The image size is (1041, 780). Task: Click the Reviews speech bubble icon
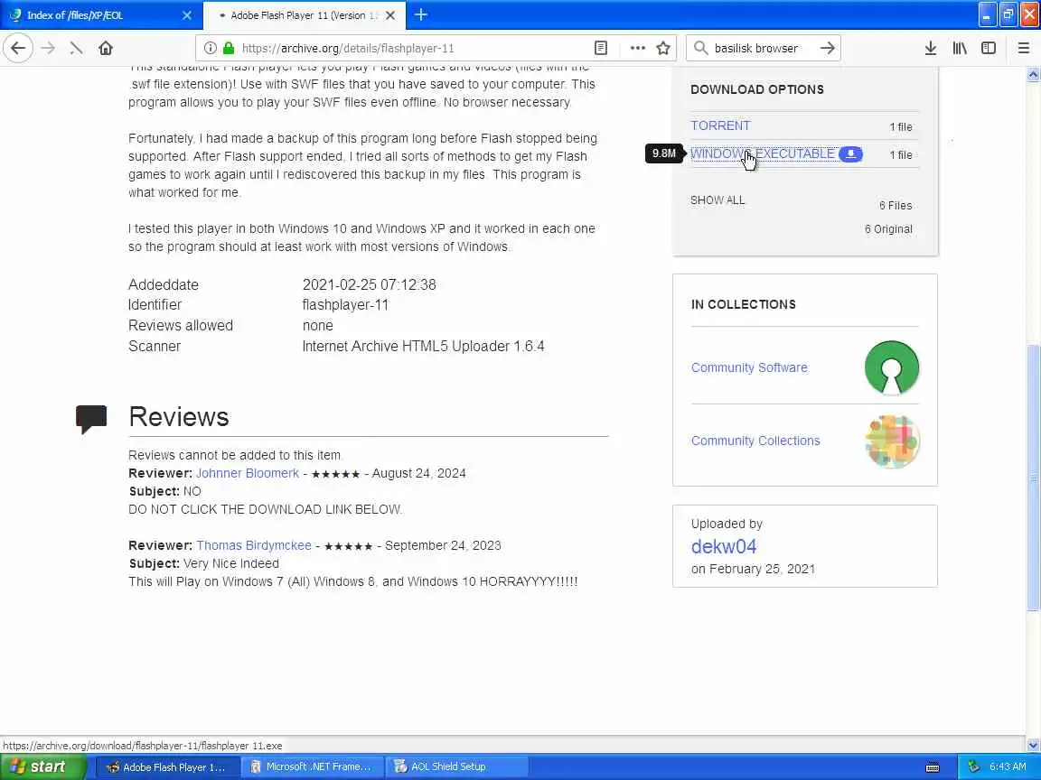[91, 419]
